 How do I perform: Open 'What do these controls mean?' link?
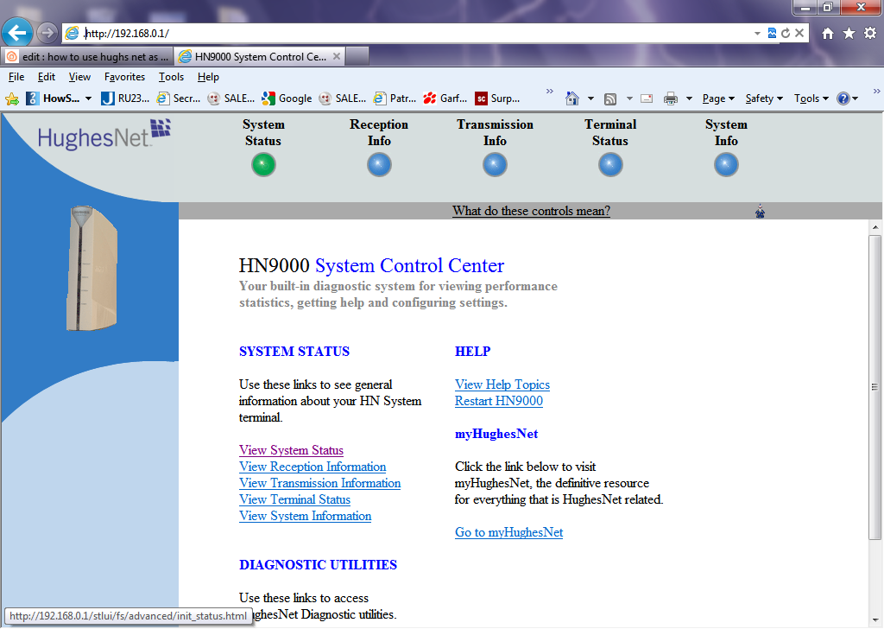coord(531,211)
